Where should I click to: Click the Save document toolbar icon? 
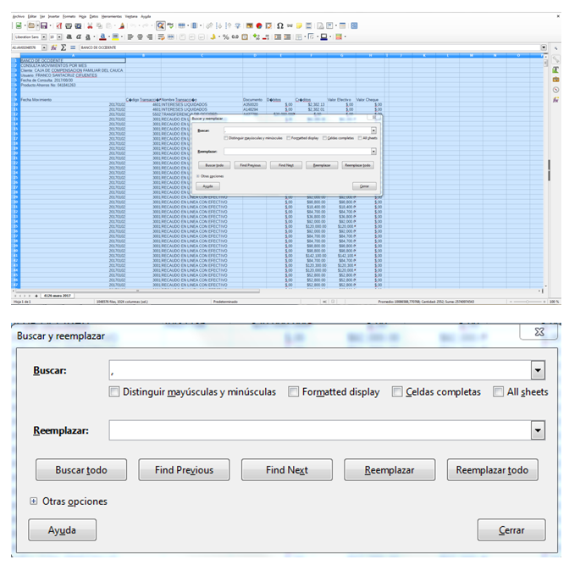click(42, 26)
